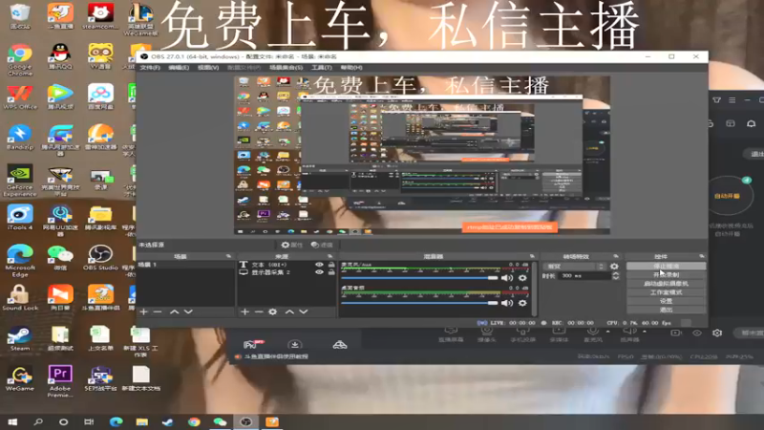
Task: Click the car icon in Douyu window
Action: (340, 345)
